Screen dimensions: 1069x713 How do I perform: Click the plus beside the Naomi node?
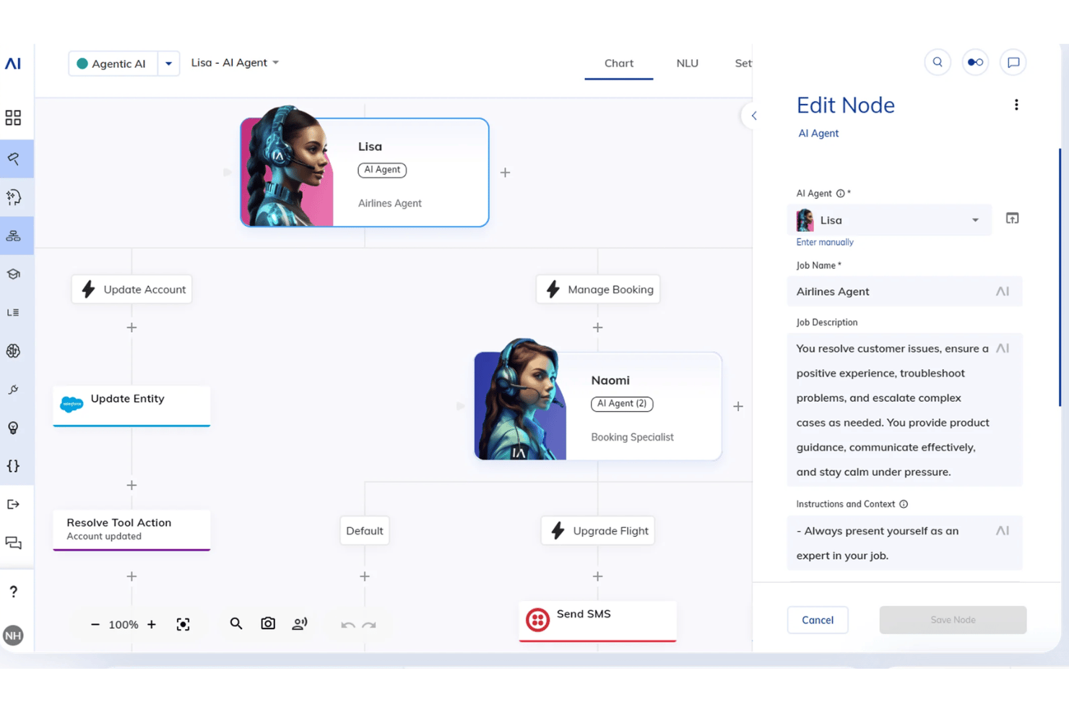tap(738, 406)
